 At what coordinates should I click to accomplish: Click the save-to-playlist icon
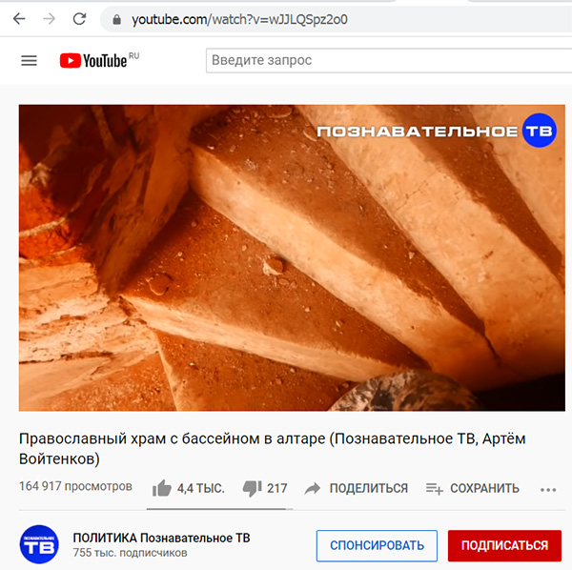pyautogui.click(x=434, y=488)
